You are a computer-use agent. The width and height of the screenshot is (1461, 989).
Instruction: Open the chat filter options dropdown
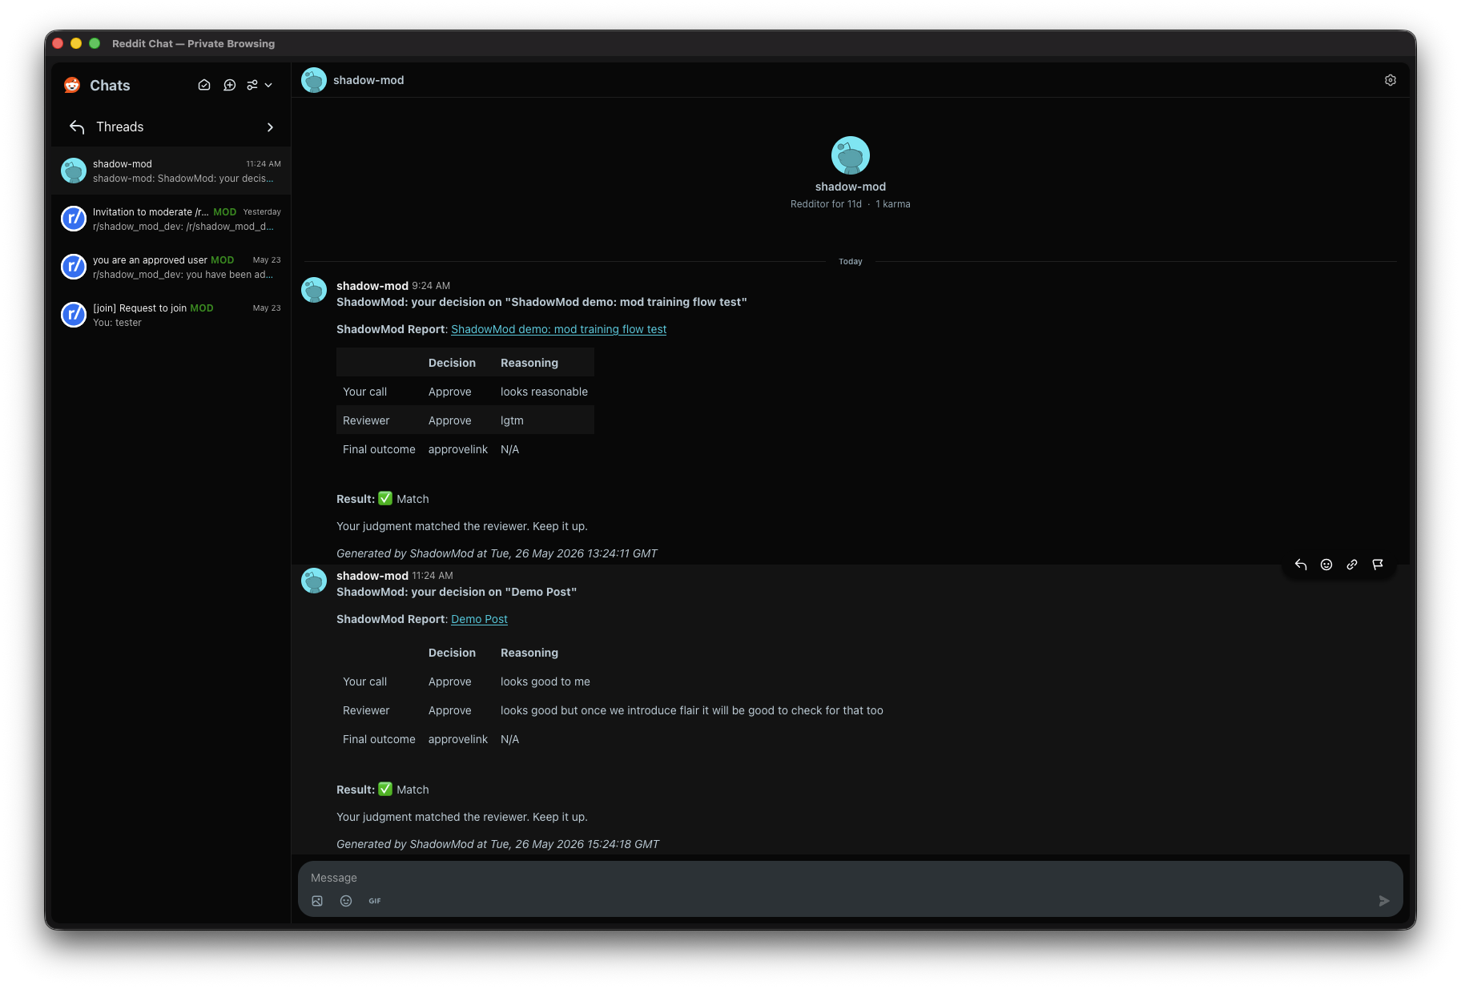tap(260, 85)
